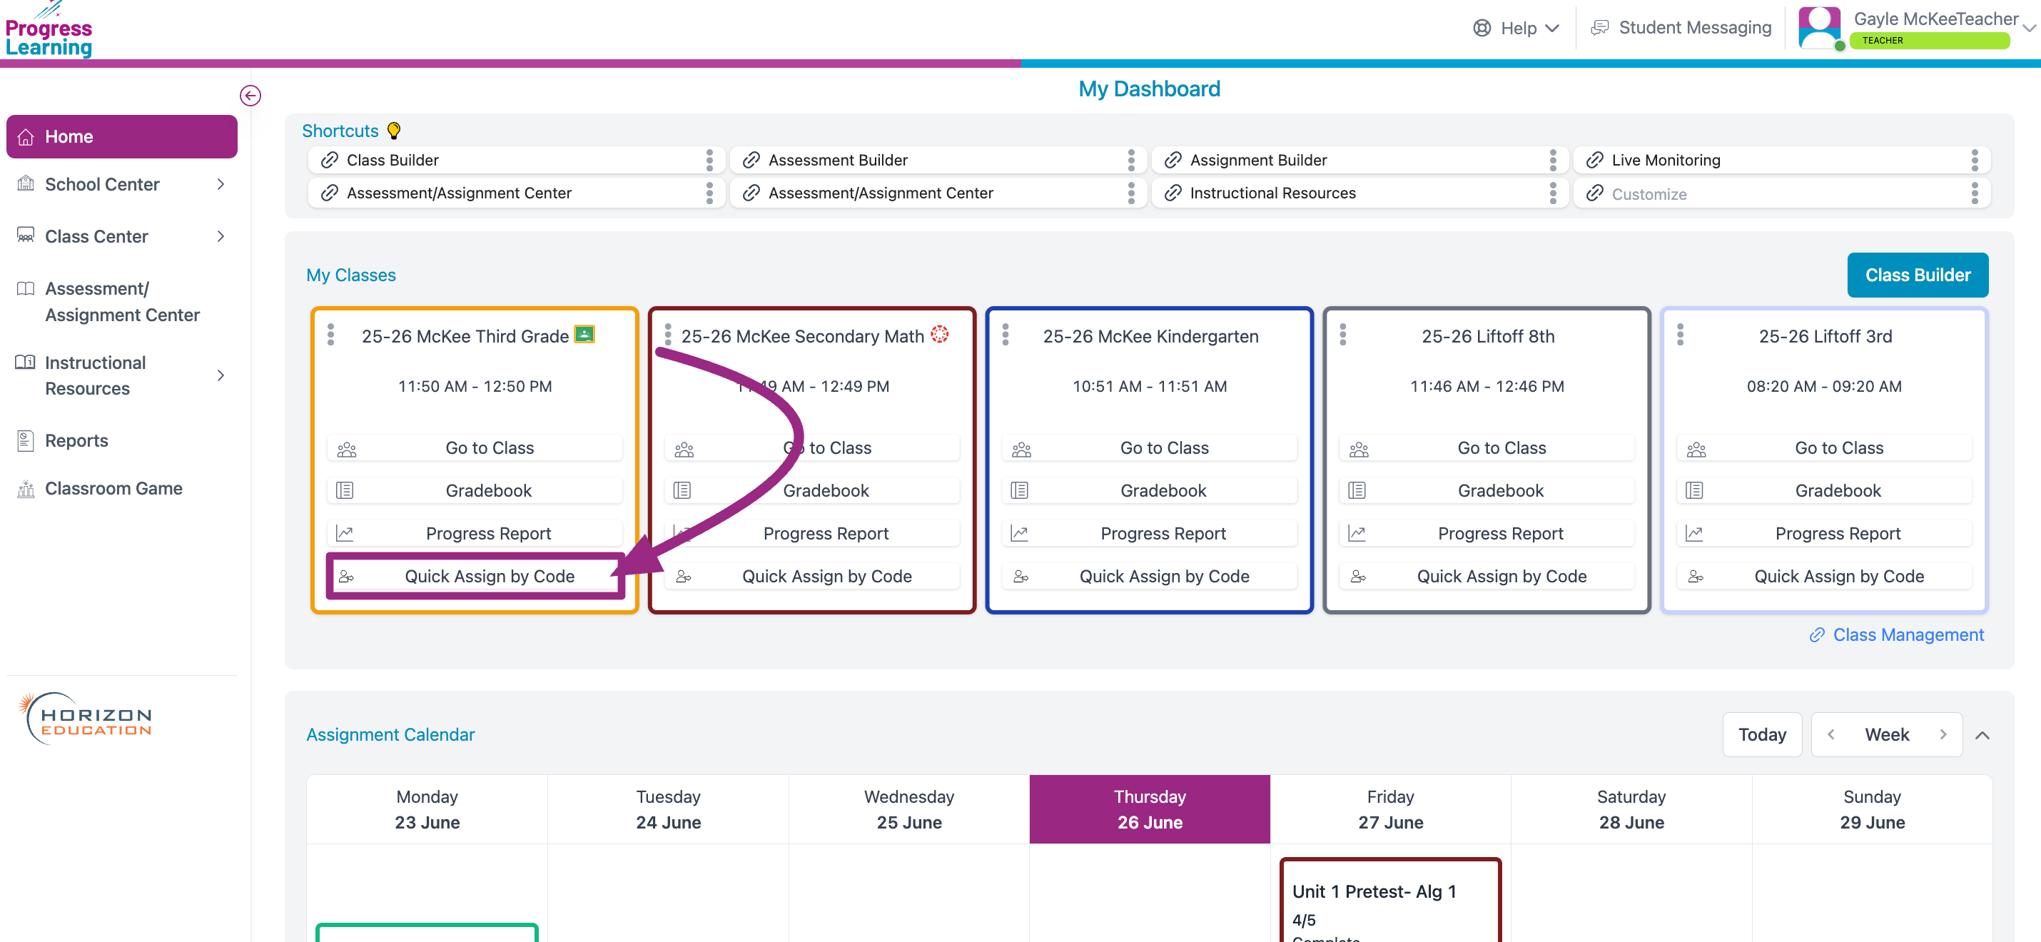
Task: Open Unit 1 Pretest- Alg 1 calendar entry
Action: tap(1390, 901)
